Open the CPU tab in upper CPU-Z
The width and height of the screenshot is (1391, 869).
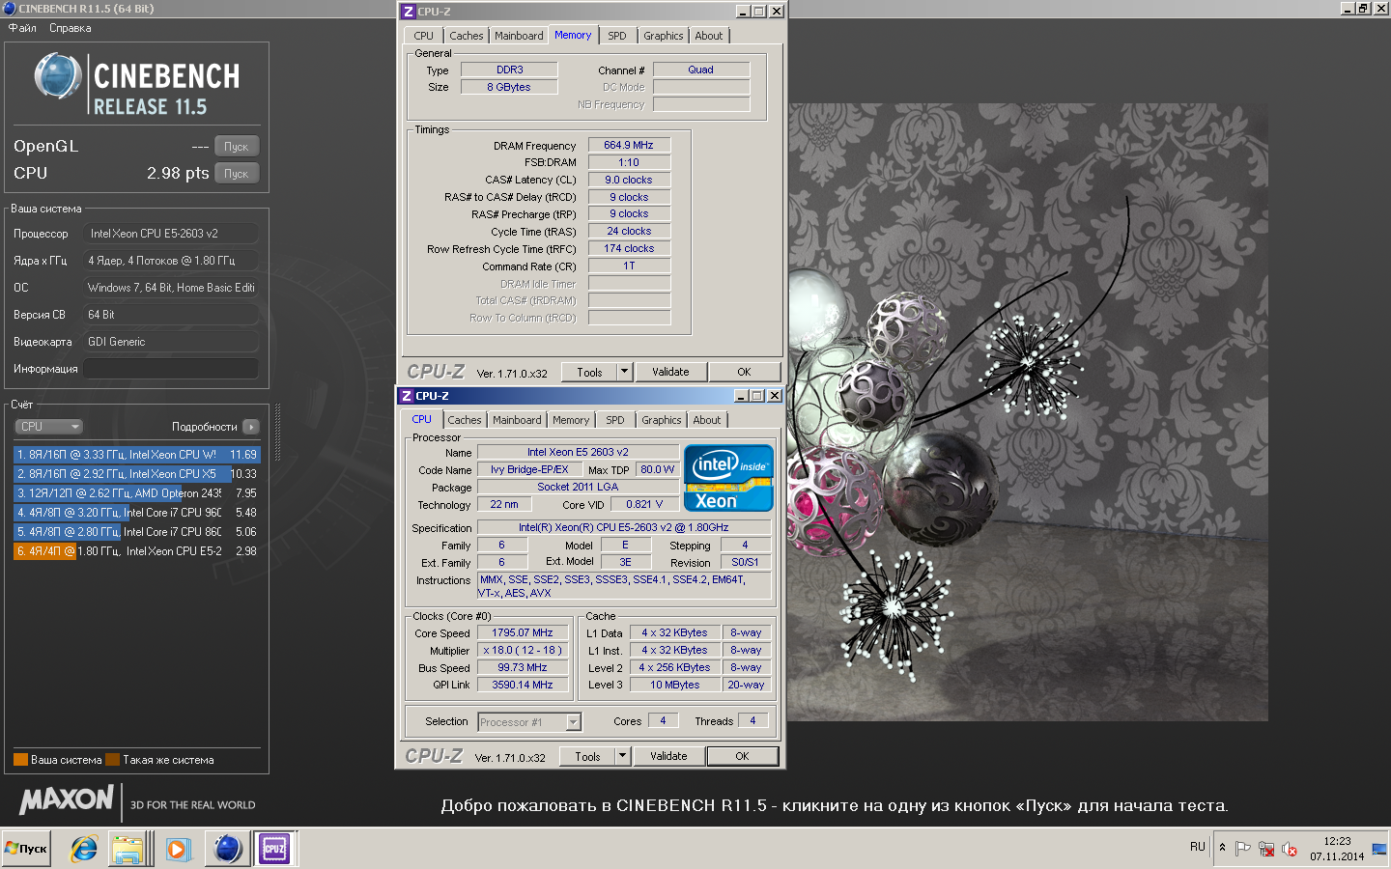423,36
